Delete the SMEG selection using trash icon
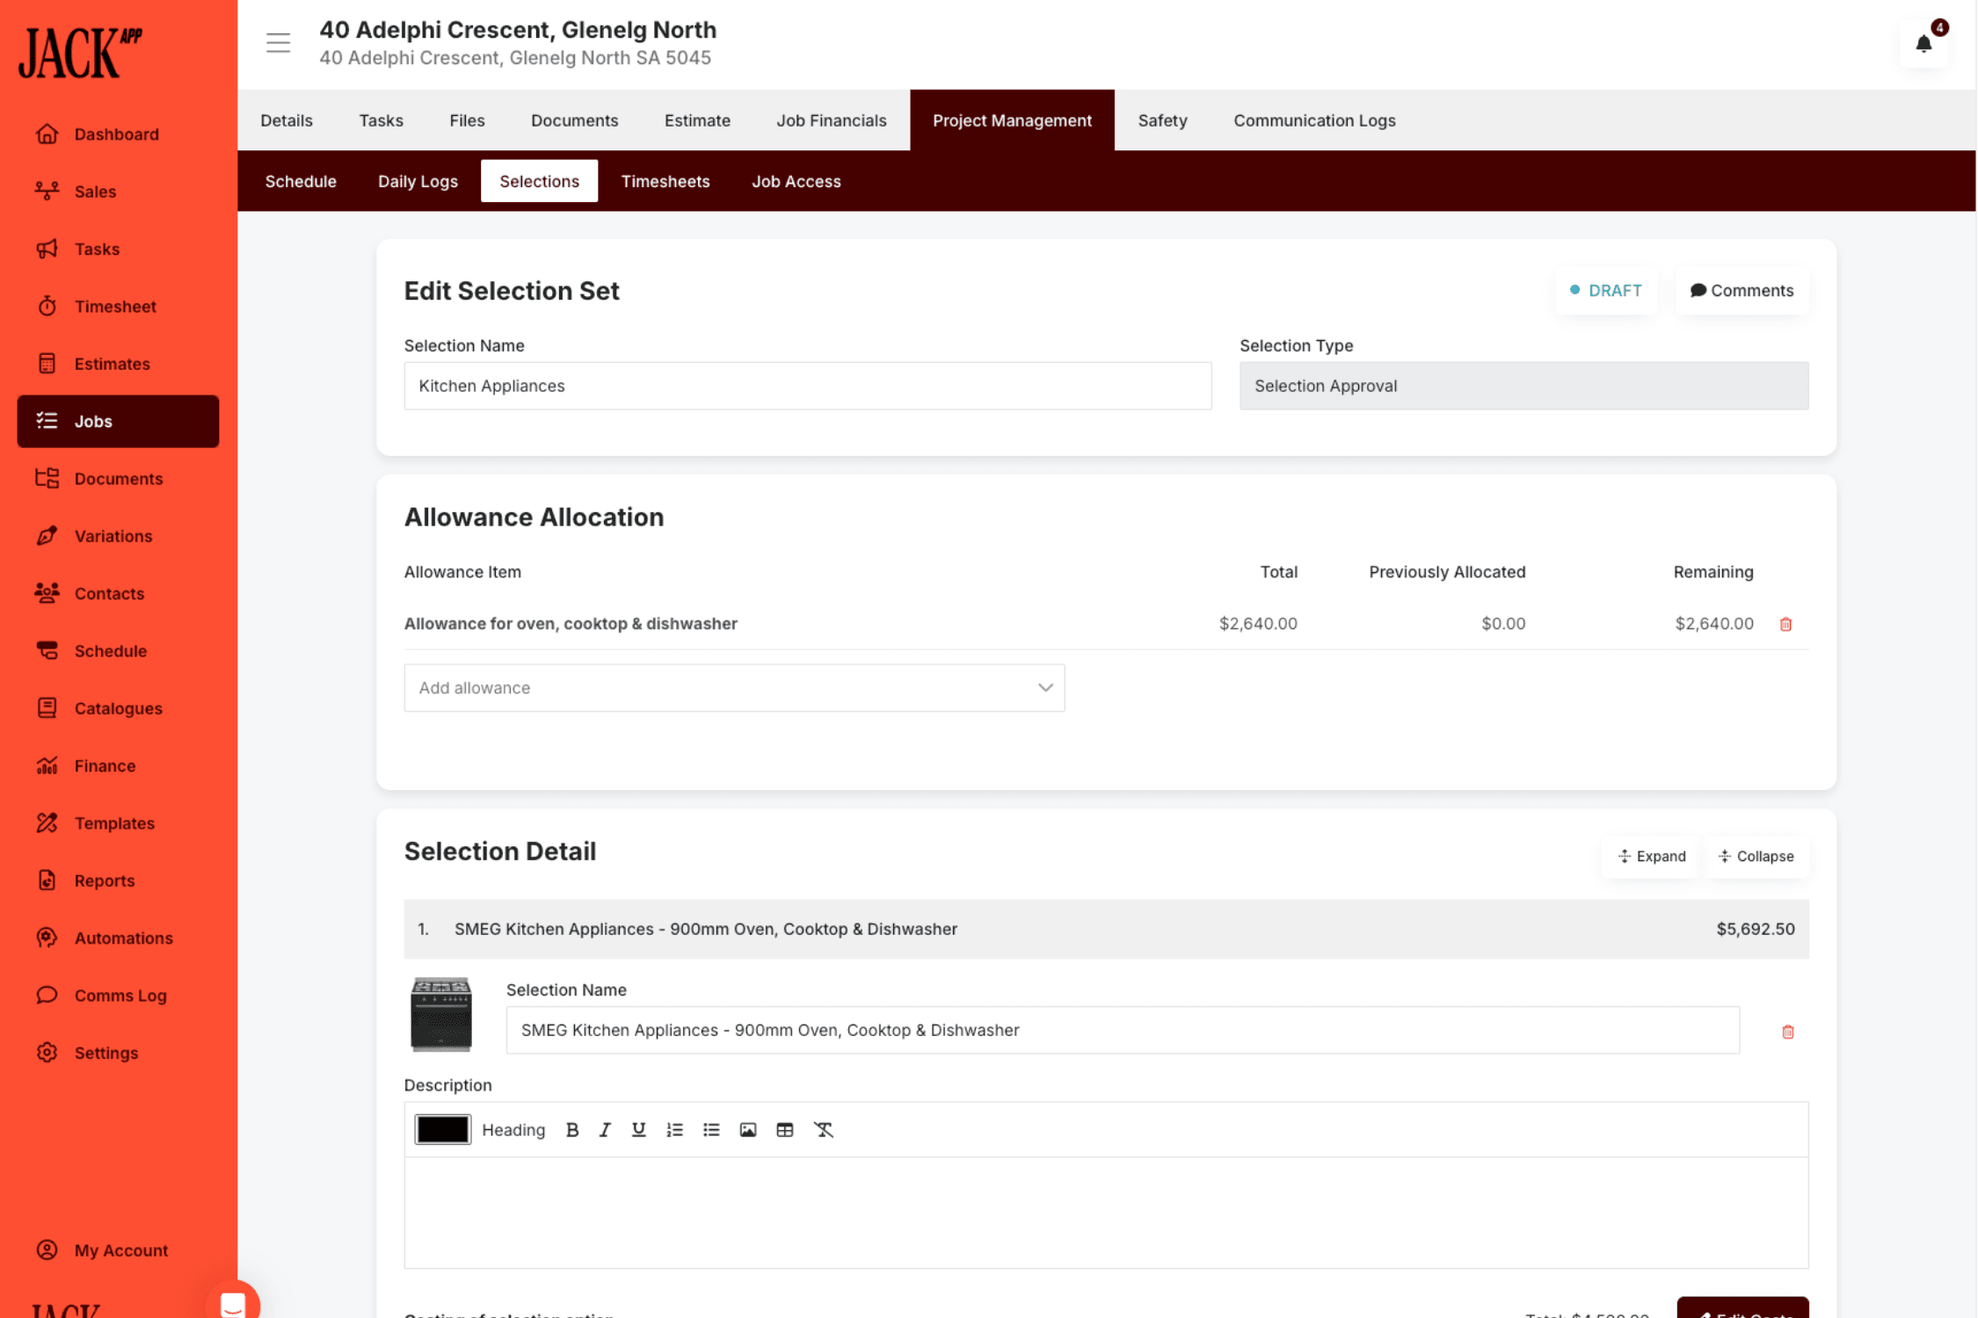 (x=1787, y=1032)
